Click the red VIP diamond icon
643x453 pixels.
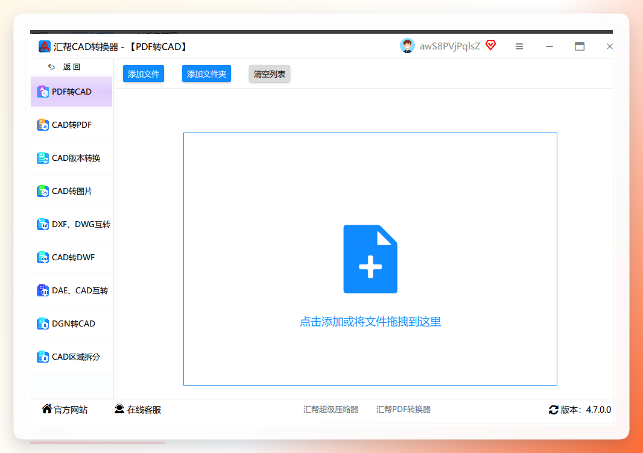490,45
